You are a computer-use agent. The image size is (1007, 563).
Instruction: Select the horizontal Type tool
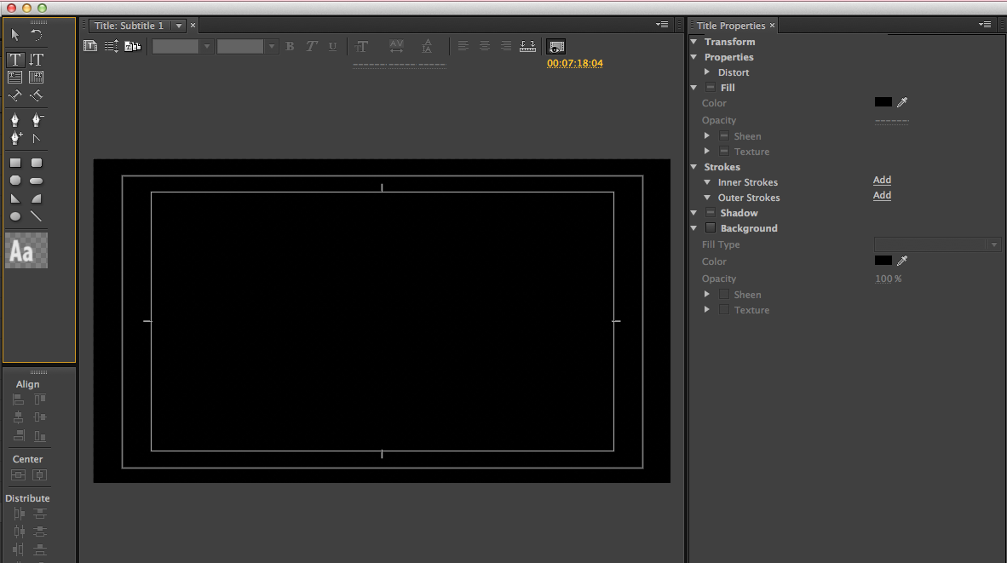point(15,60)
